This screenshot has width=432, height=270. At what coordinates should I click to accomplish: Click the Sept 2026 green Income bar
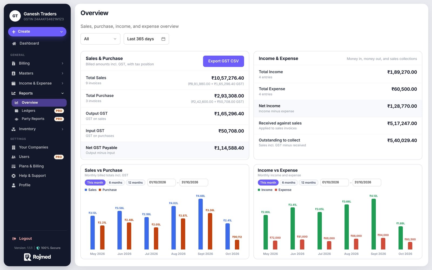(374, 224)
